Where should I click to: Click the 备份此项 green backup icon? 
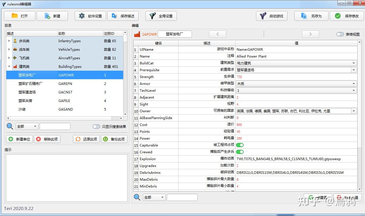106,139
